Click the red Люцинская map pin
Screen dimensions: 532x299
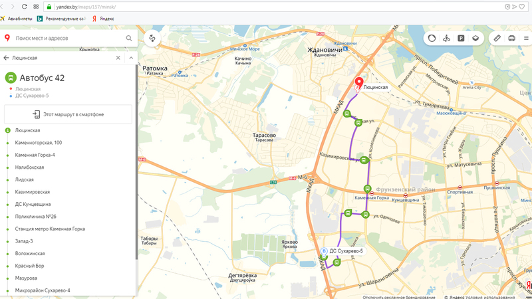click(x=359, y=84)
